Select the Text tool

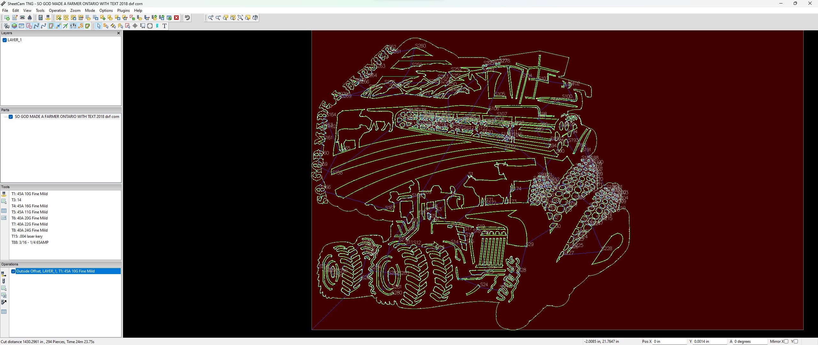click(x=164, y=26)
